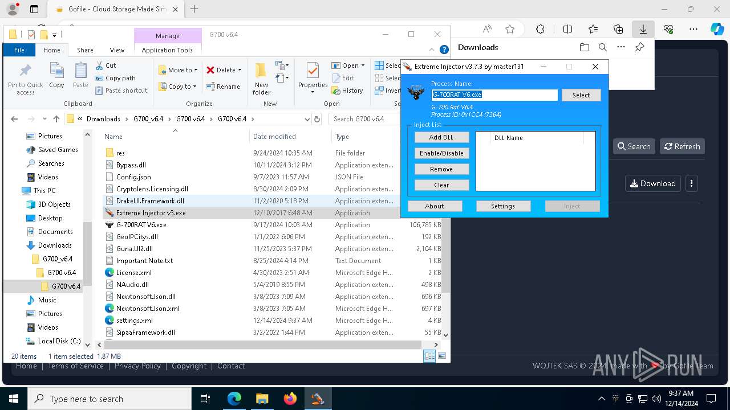Select This PC in the navigation pane
Image resolution: width=730 pixels, height=410 pixels.
coord(44,191)
